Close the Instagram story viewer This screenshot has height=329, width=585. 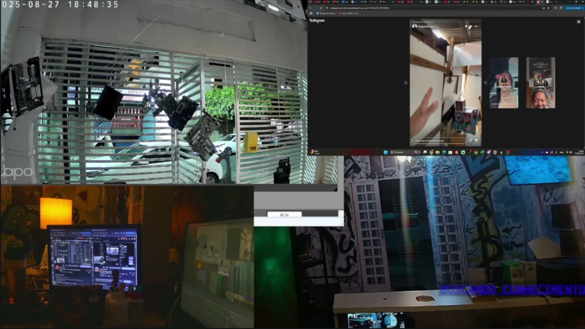click(x=578, y=21)
